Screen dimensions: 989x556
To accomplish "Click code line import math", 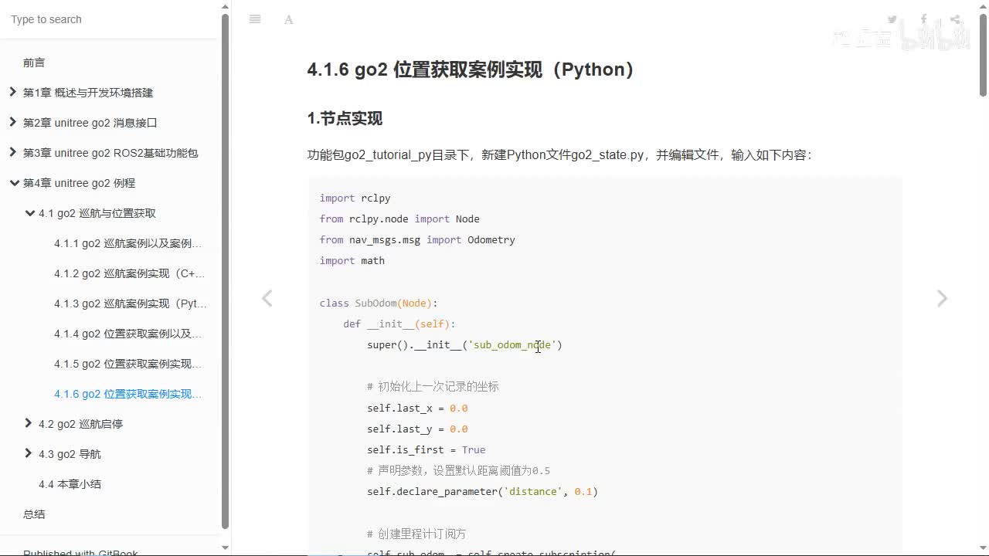I will [352, 261].
